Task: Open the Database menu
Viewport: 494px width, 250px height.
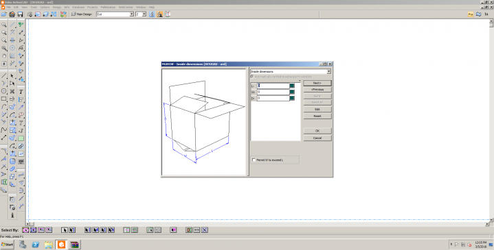Action: tap(78, 7)
